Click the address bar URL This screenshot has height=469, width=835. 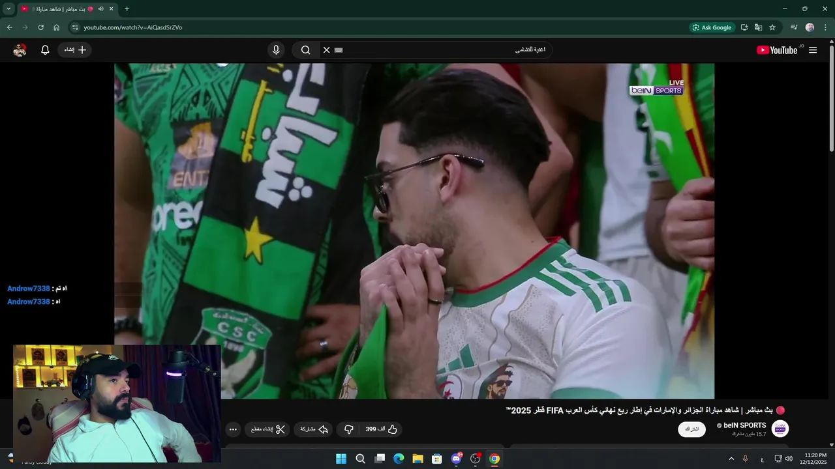[133, 27]
